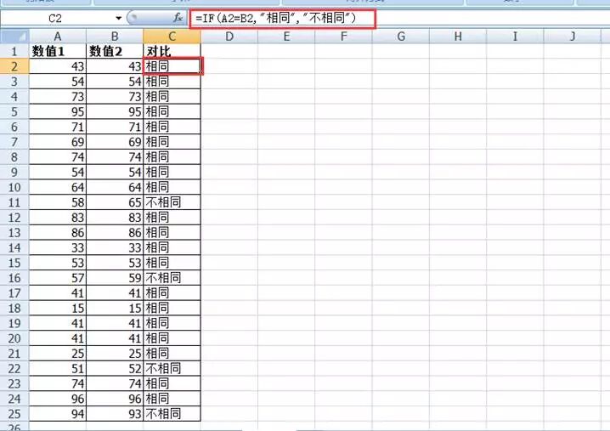Select column A header
This screenshot has height=431, width=610.
click(x=58, y=37)
